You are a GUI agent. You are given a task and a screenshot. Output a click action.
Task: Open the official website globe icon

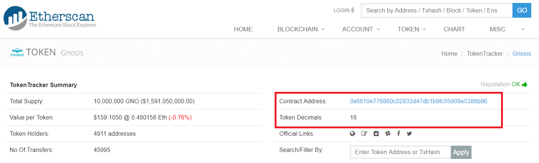[352, 133]
